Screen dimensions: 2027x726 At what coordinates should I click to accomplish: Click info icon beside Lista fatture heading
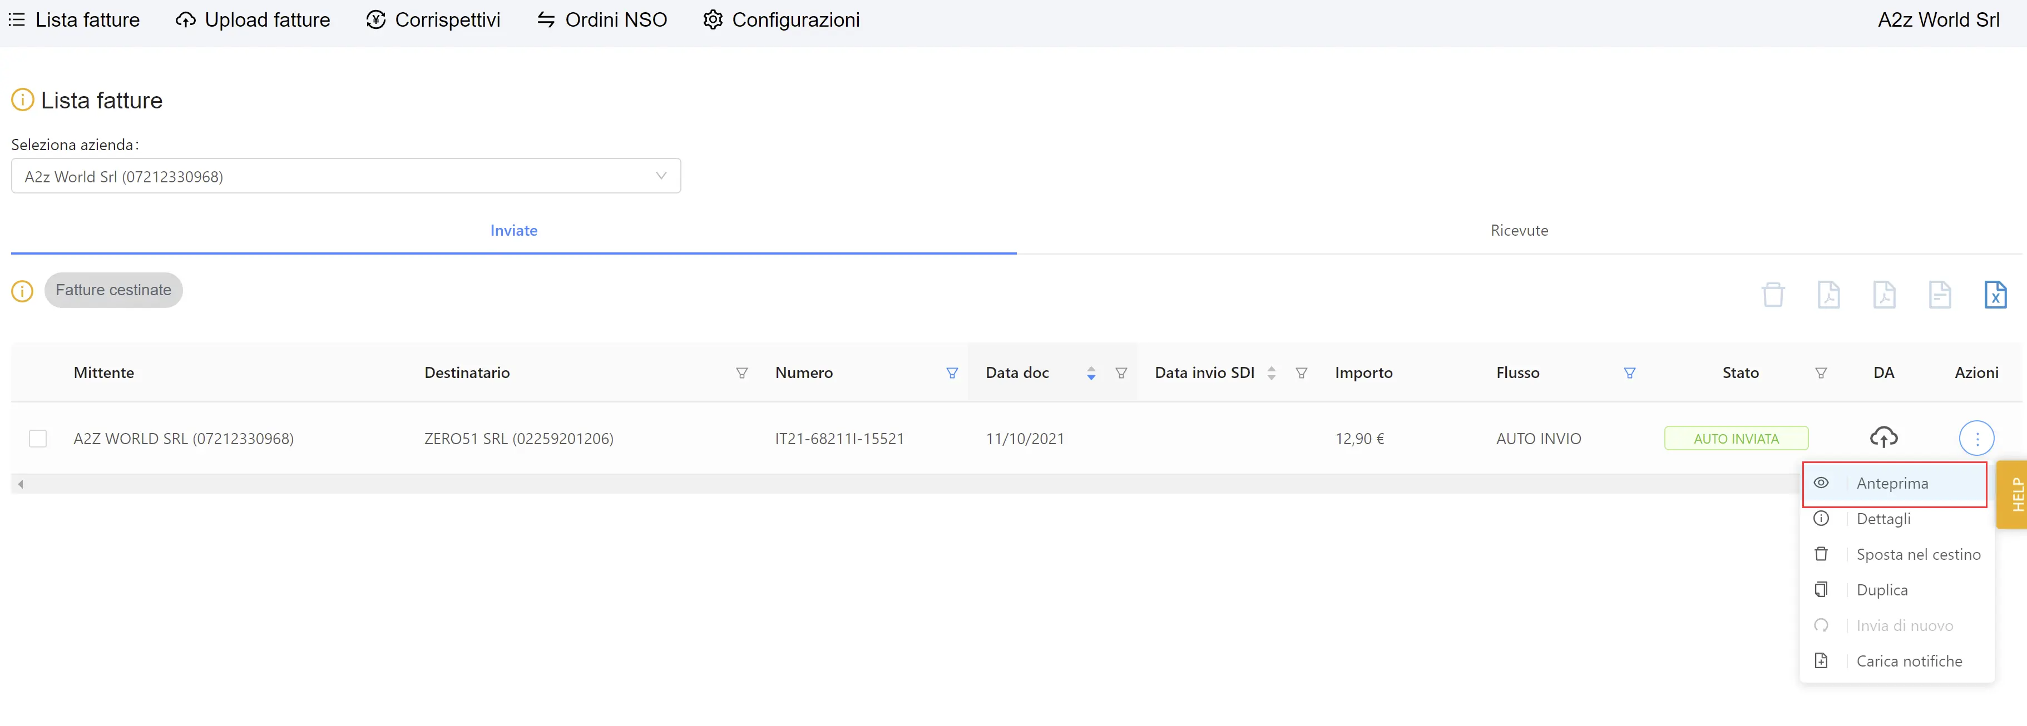(22, 100)
